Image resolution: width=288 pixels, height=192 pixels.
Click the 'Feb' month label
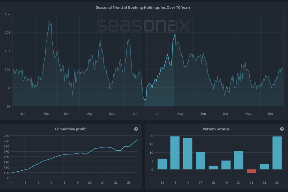coord(46,114)
